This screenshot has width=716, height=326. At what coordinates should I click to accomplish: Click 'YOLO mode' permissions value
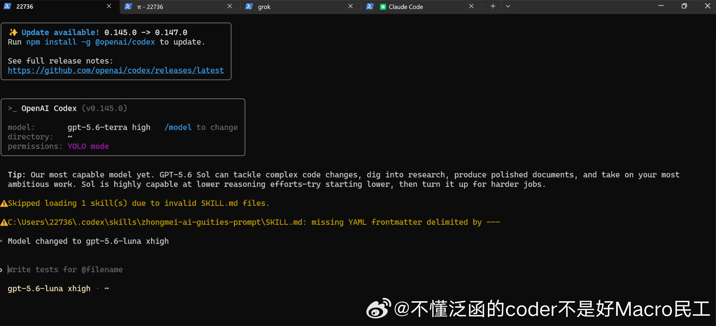tap(88, 146)
